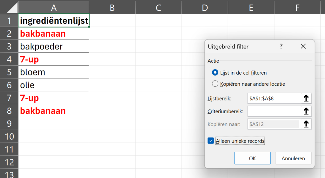Collapse dialog via Lijstbereik range arrow
This screenshot has height=178, width=325.
tap(306, 98)
